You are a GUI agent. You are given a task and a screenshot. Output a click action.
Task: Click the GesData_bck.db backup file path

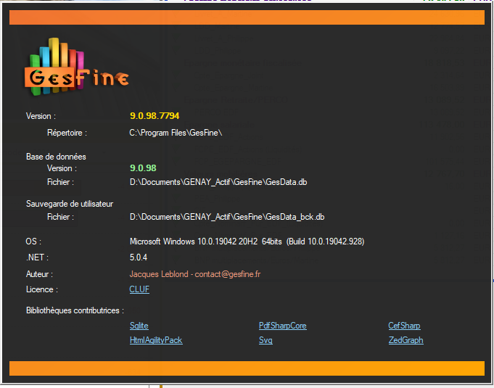point(226,217)
